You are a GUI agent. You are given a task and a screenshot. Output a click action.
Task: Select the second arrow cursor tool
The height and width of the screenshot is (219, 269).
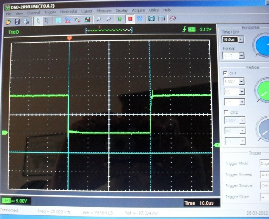(x=47, y=21)
